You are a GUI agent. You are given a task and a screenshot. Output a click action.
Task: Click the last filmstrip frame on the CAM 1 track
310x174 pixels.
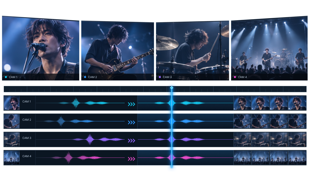[x=297, y=103]
